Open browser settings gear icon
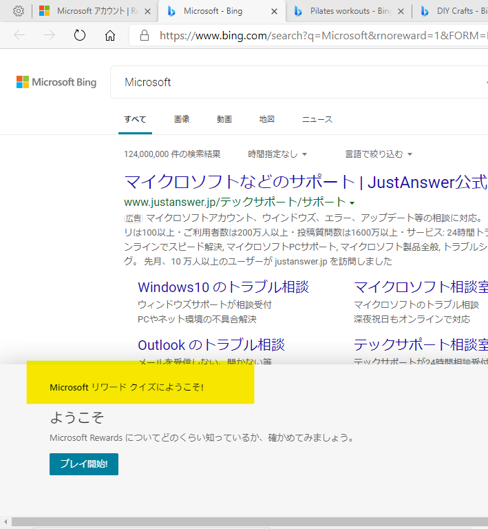Viewport: 488px width, 529px height. click(19, 11)
